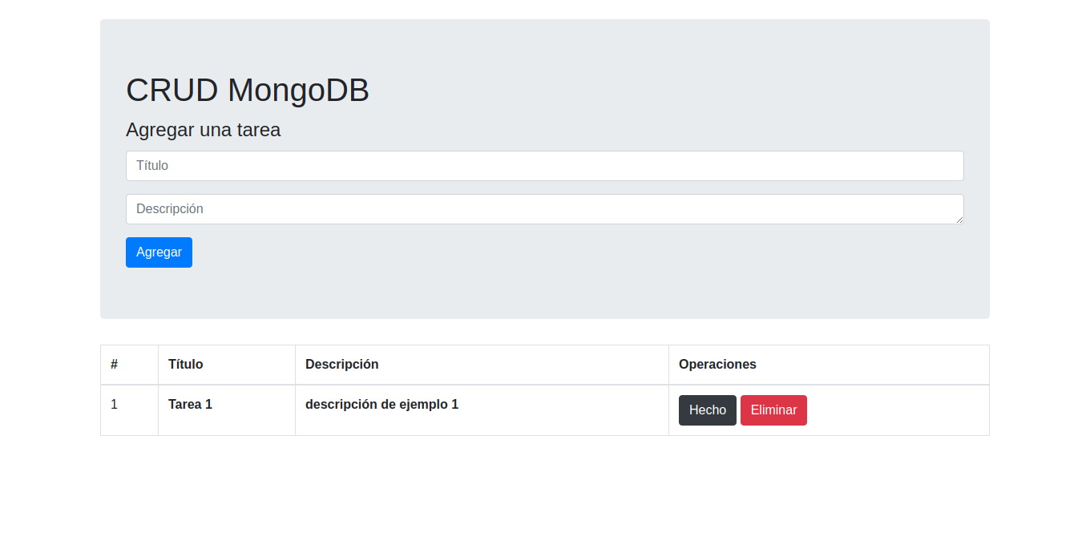Click 'descripción de ejemplo 1' cell
Screen dimensions: 1090x557
pyautogui.click(x=482, y=410)
